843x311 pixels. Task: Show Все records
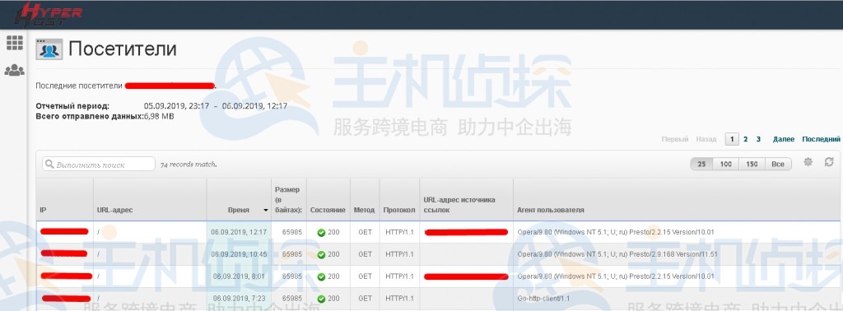click(x=778, y=164)
